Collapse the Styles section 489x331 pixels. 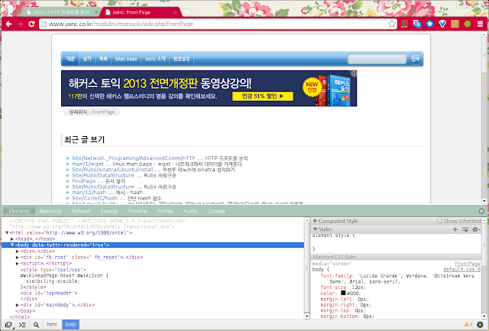315,229
